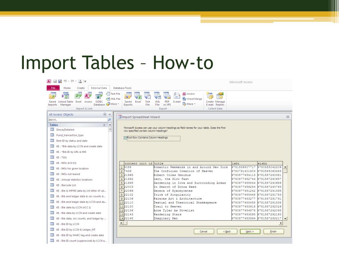
Task: Click the Redo icon in quick access toolbar
Action: click(73, 81)
